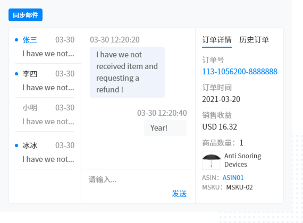Switch to the 订单详情 tab

(x=217, y=40)
